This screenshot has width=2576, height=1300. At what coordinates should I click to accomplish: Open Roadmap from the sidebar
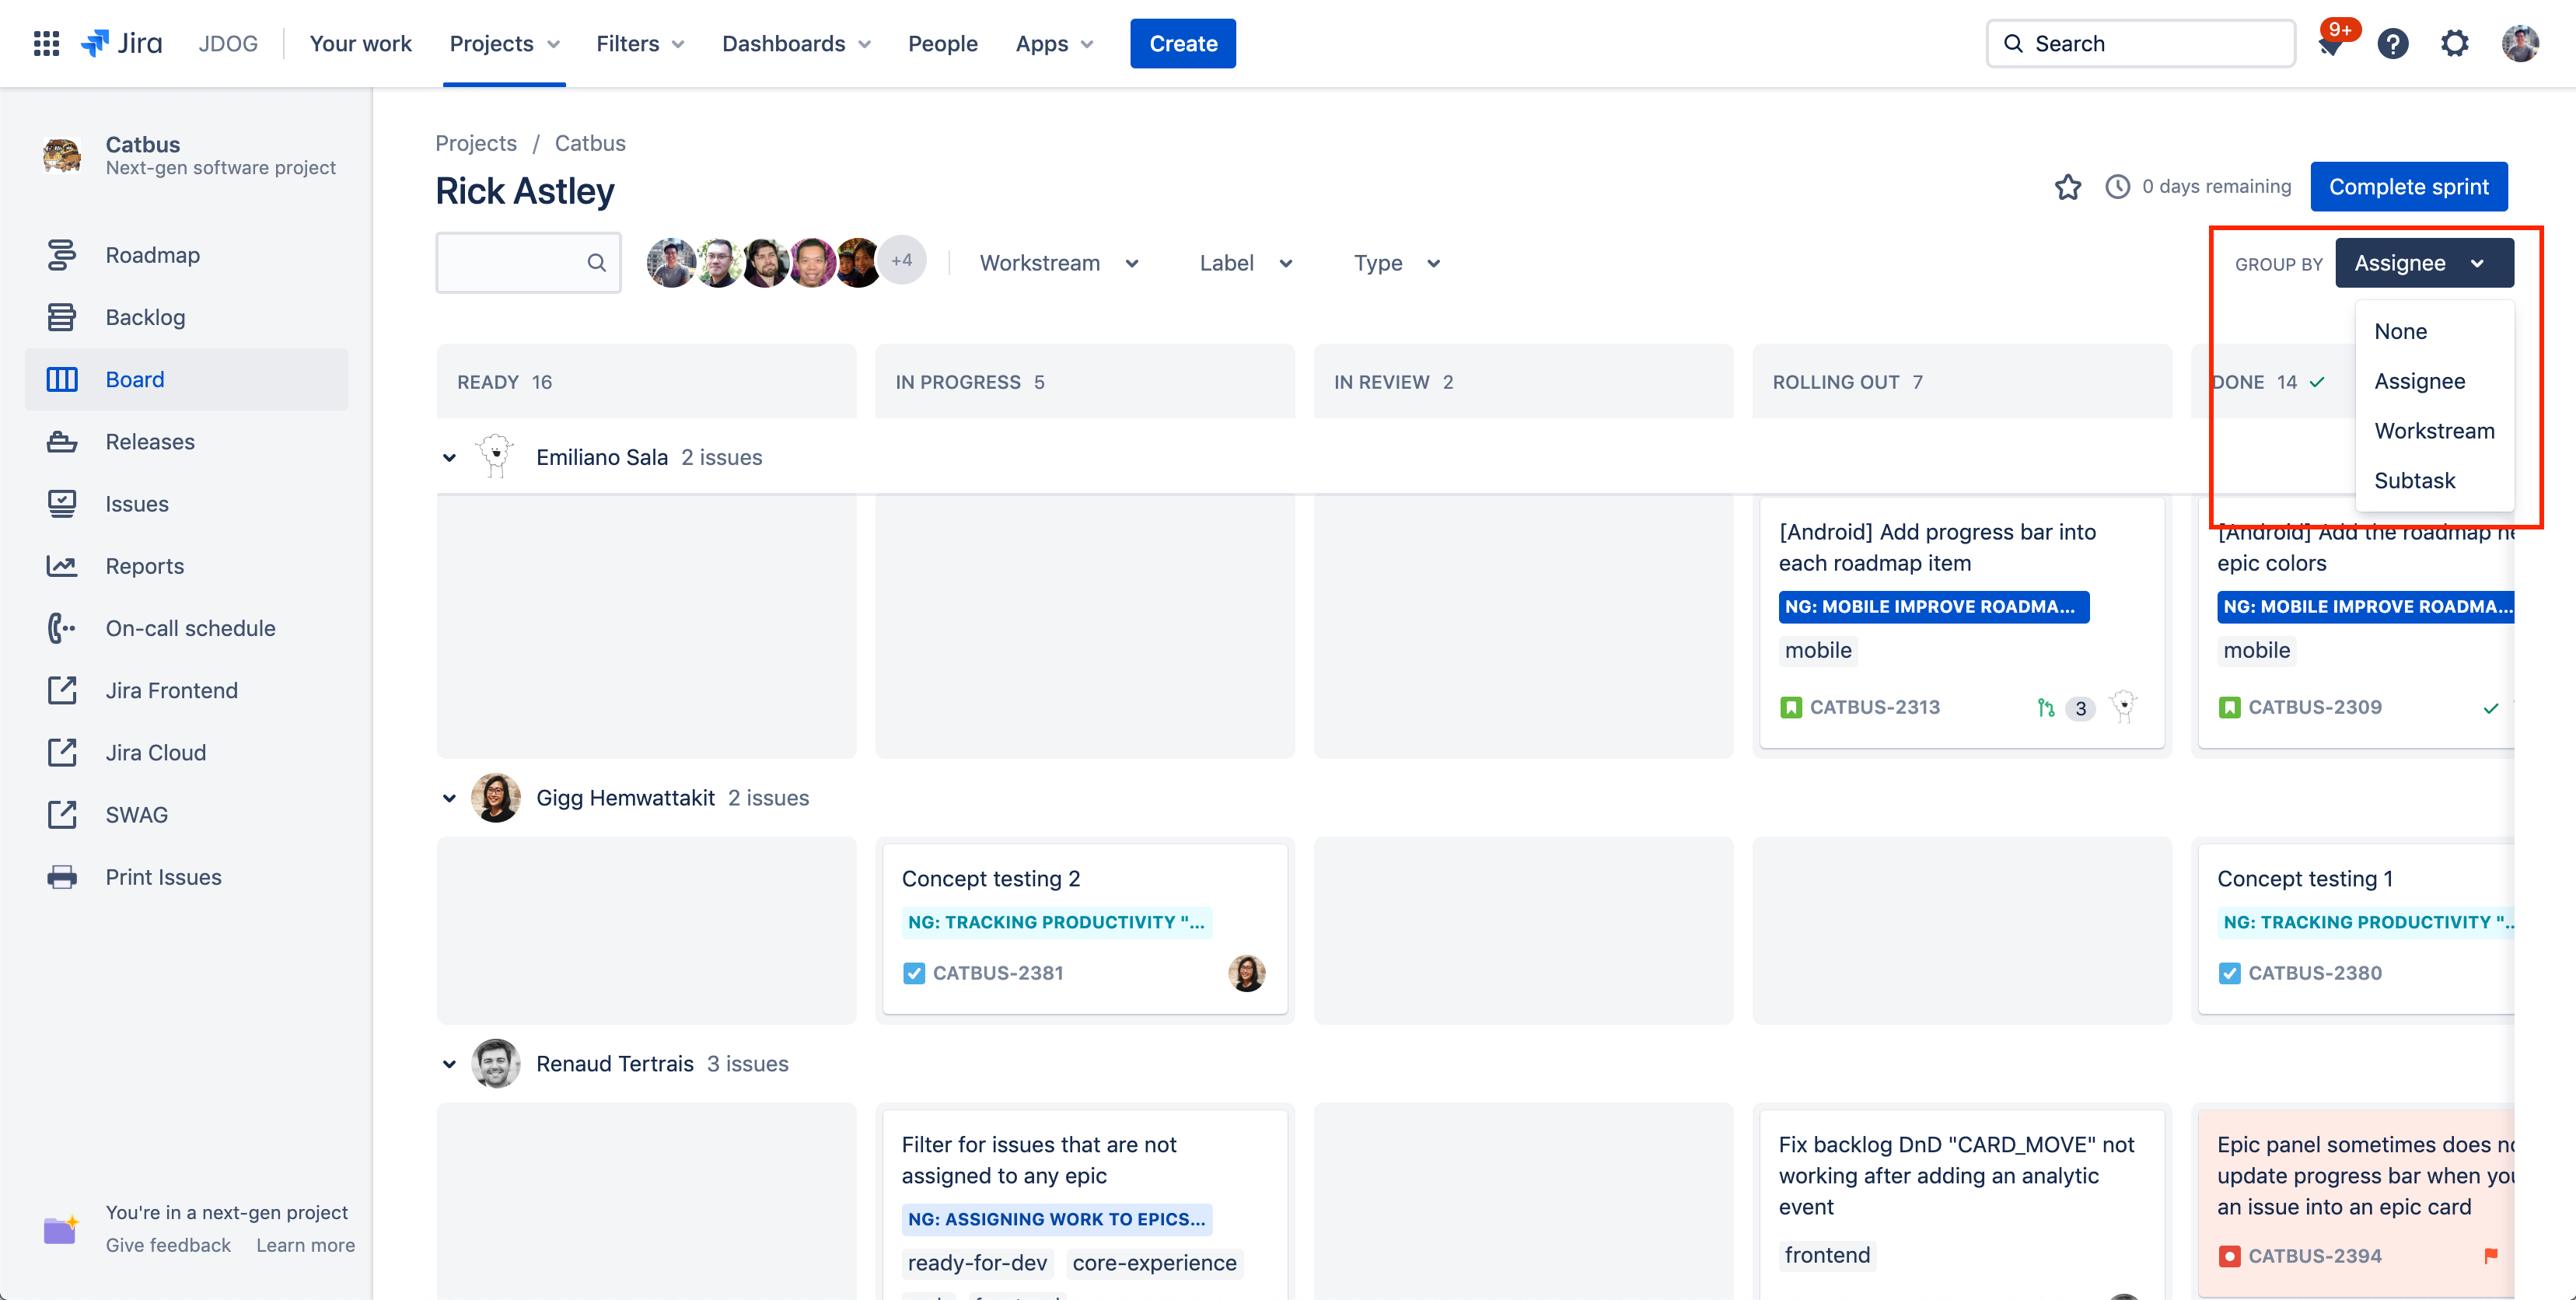click(x=152, y=255)
